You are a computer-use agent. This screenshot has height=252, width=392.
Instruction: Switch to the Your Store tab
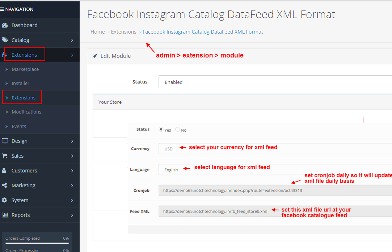(x=110, y=102)
